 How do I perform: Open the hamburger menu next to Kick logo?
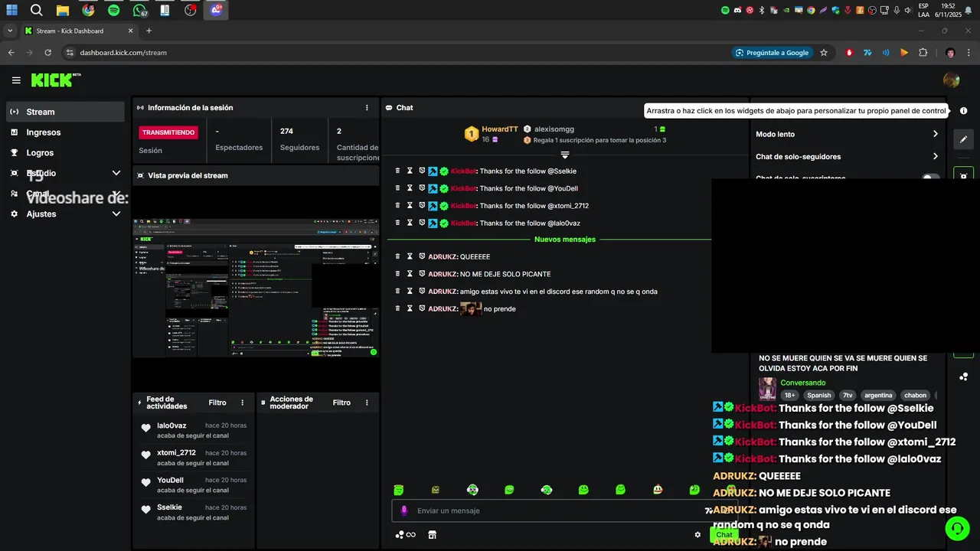(16, 80)
